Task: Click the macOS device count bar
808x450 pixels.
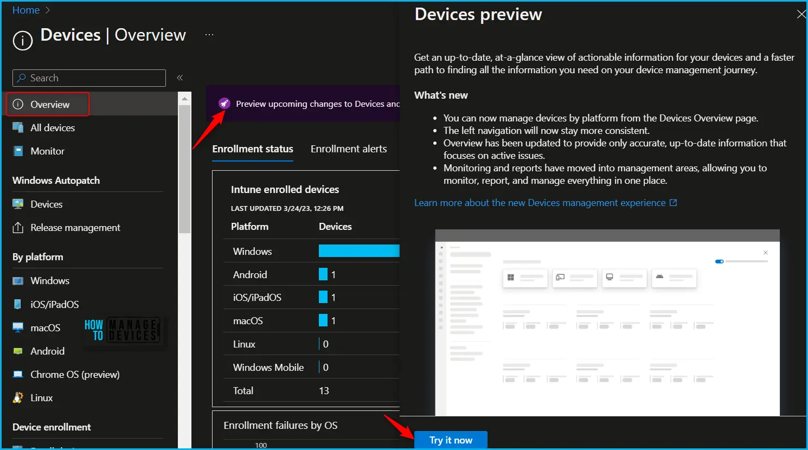Action: tap(323, 320)
